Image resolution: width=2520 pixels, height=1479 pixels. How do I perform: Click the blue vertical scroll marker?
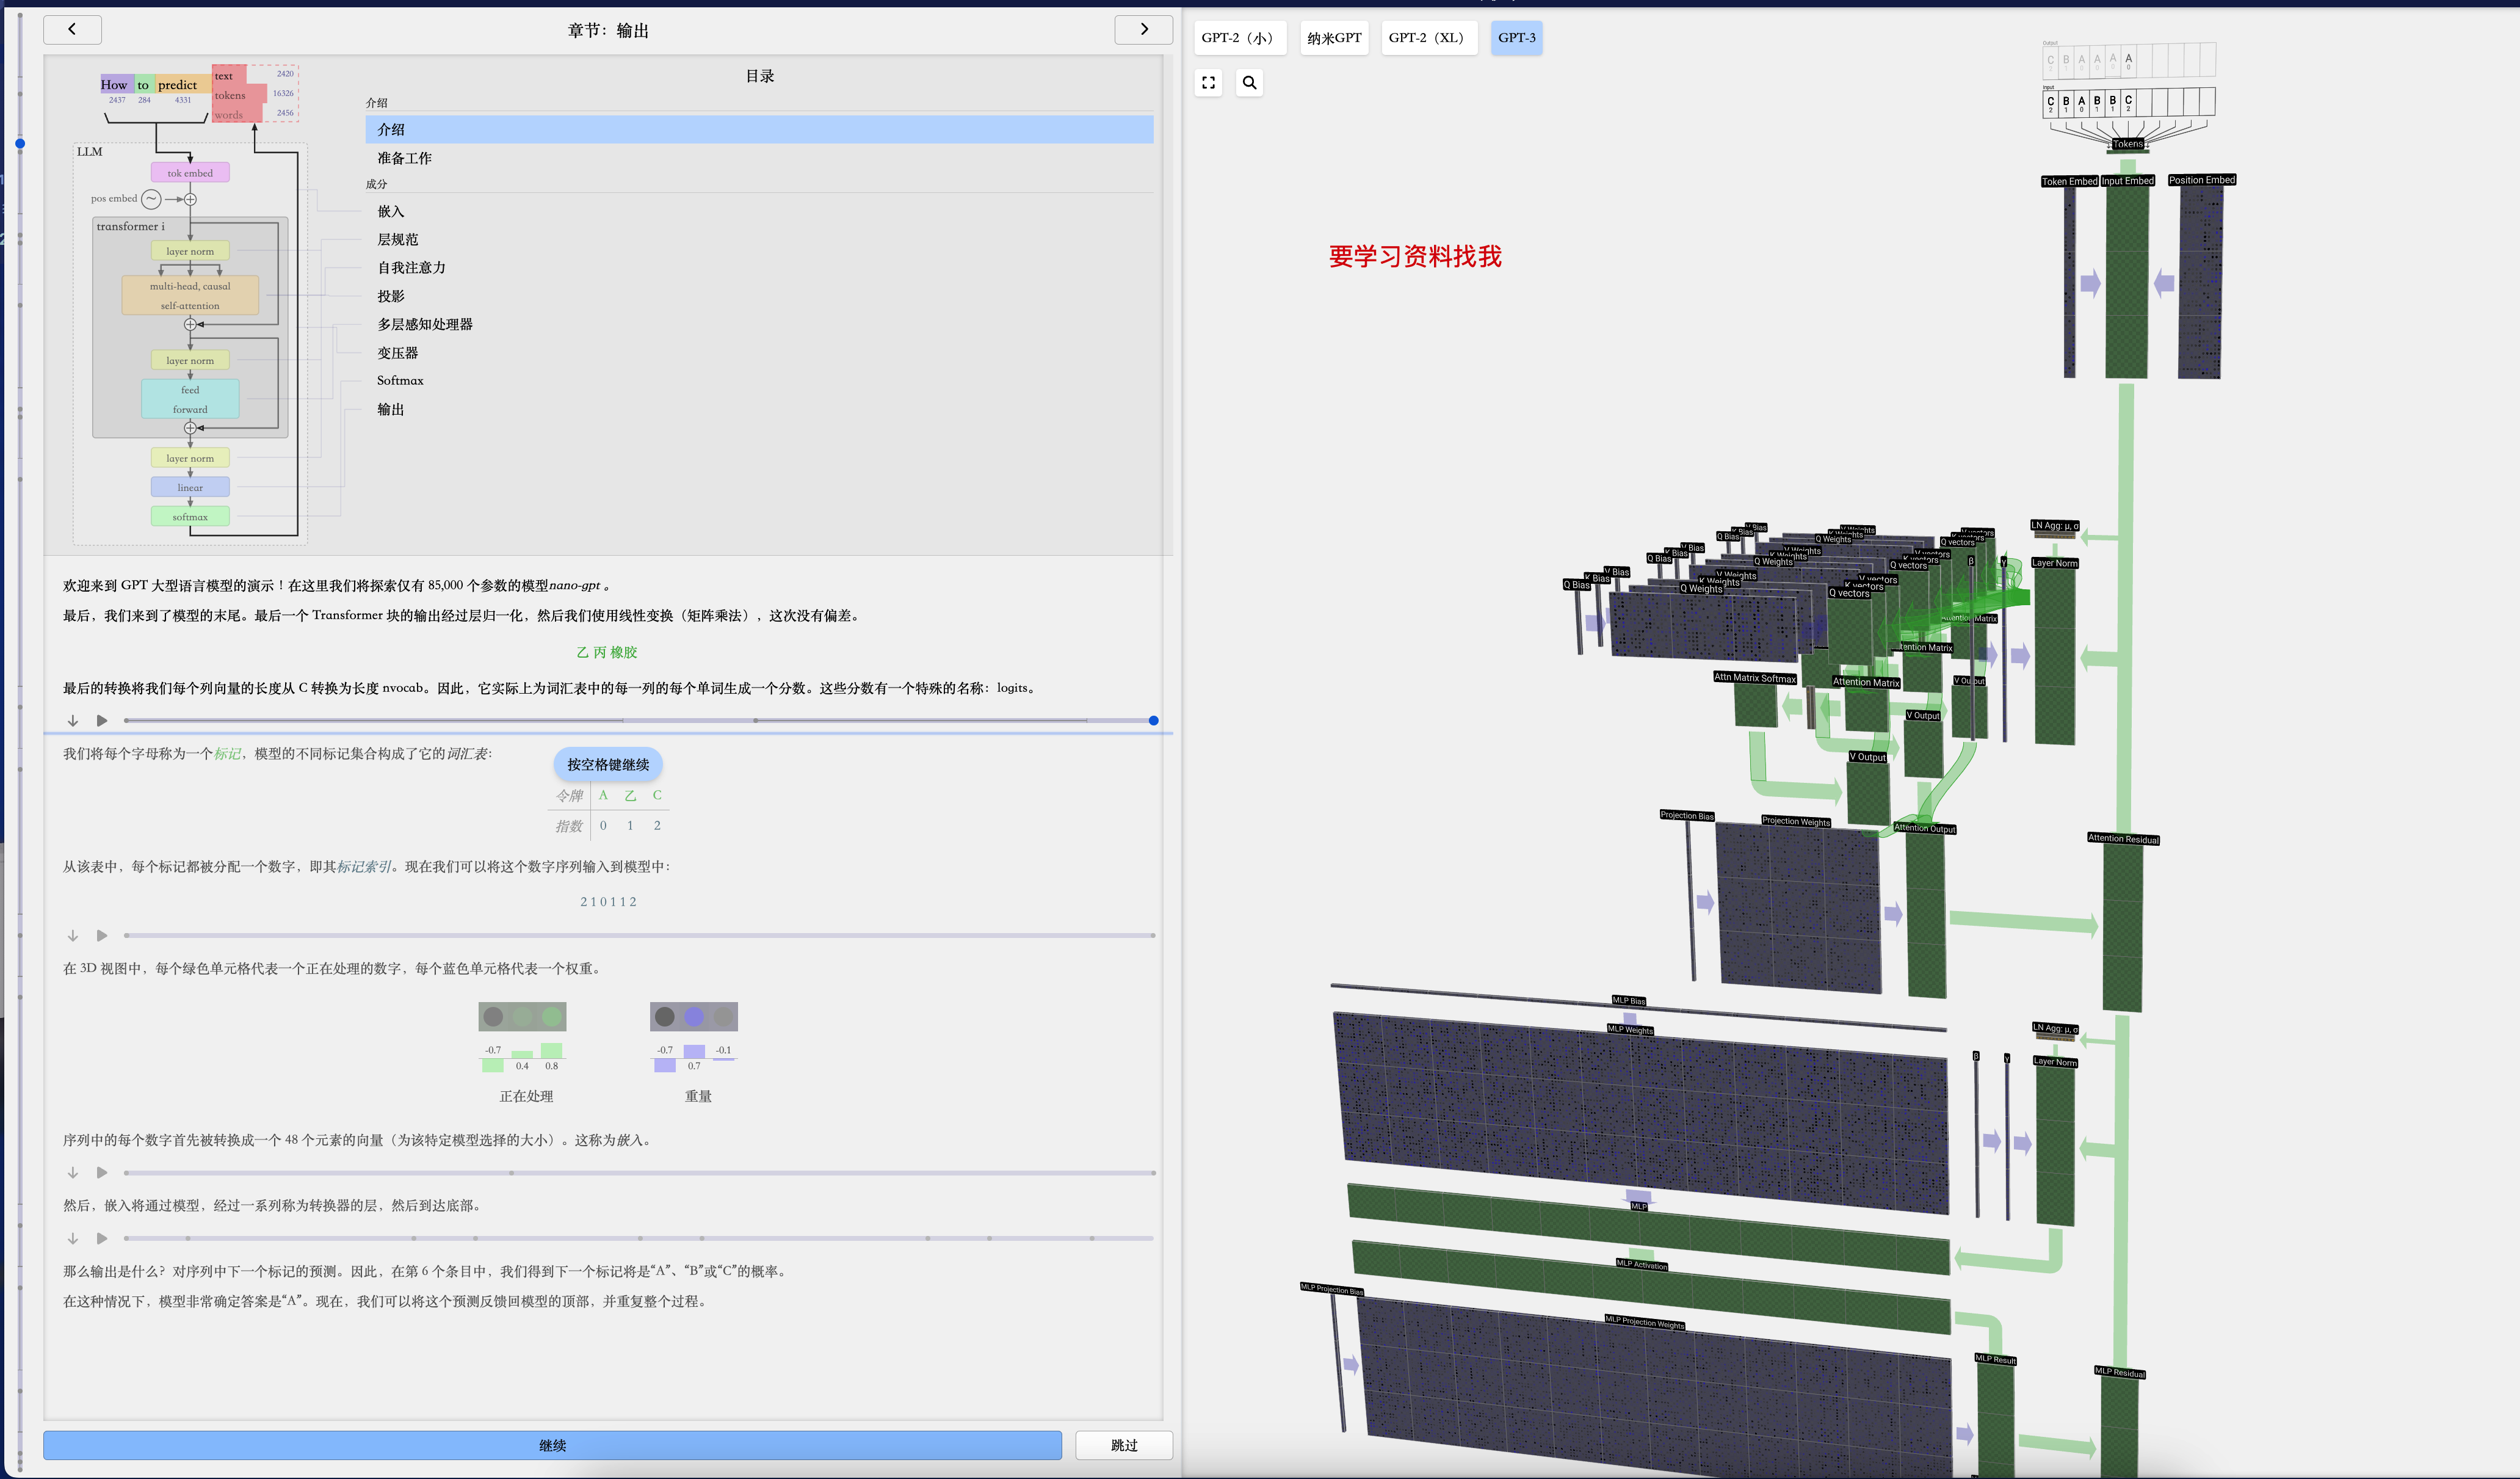click(20, 144)
